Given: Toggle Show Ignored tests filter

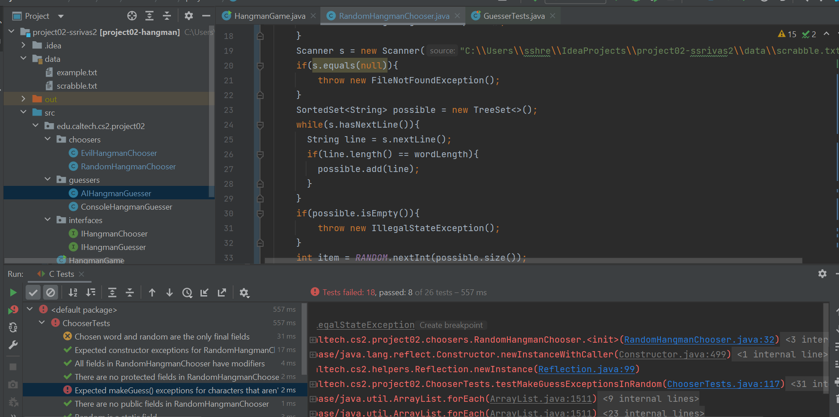Looking at the screenshot, I should click(51, 292).
